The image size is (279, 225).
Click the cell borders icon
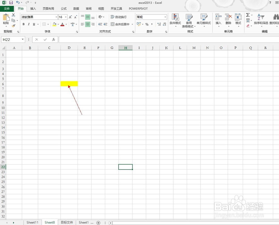[44, 24]
